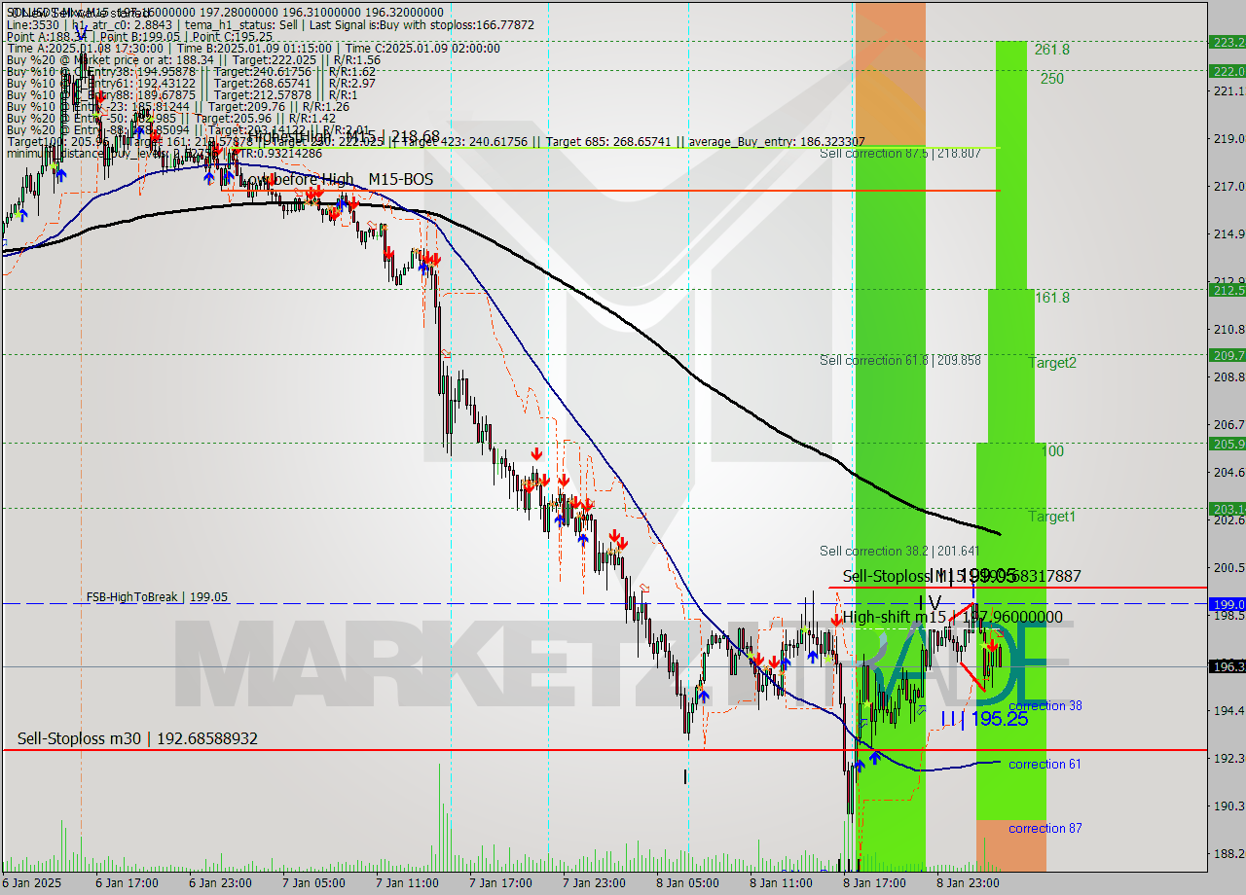Click the current price tag 196.3

(x=1227, y=666)
